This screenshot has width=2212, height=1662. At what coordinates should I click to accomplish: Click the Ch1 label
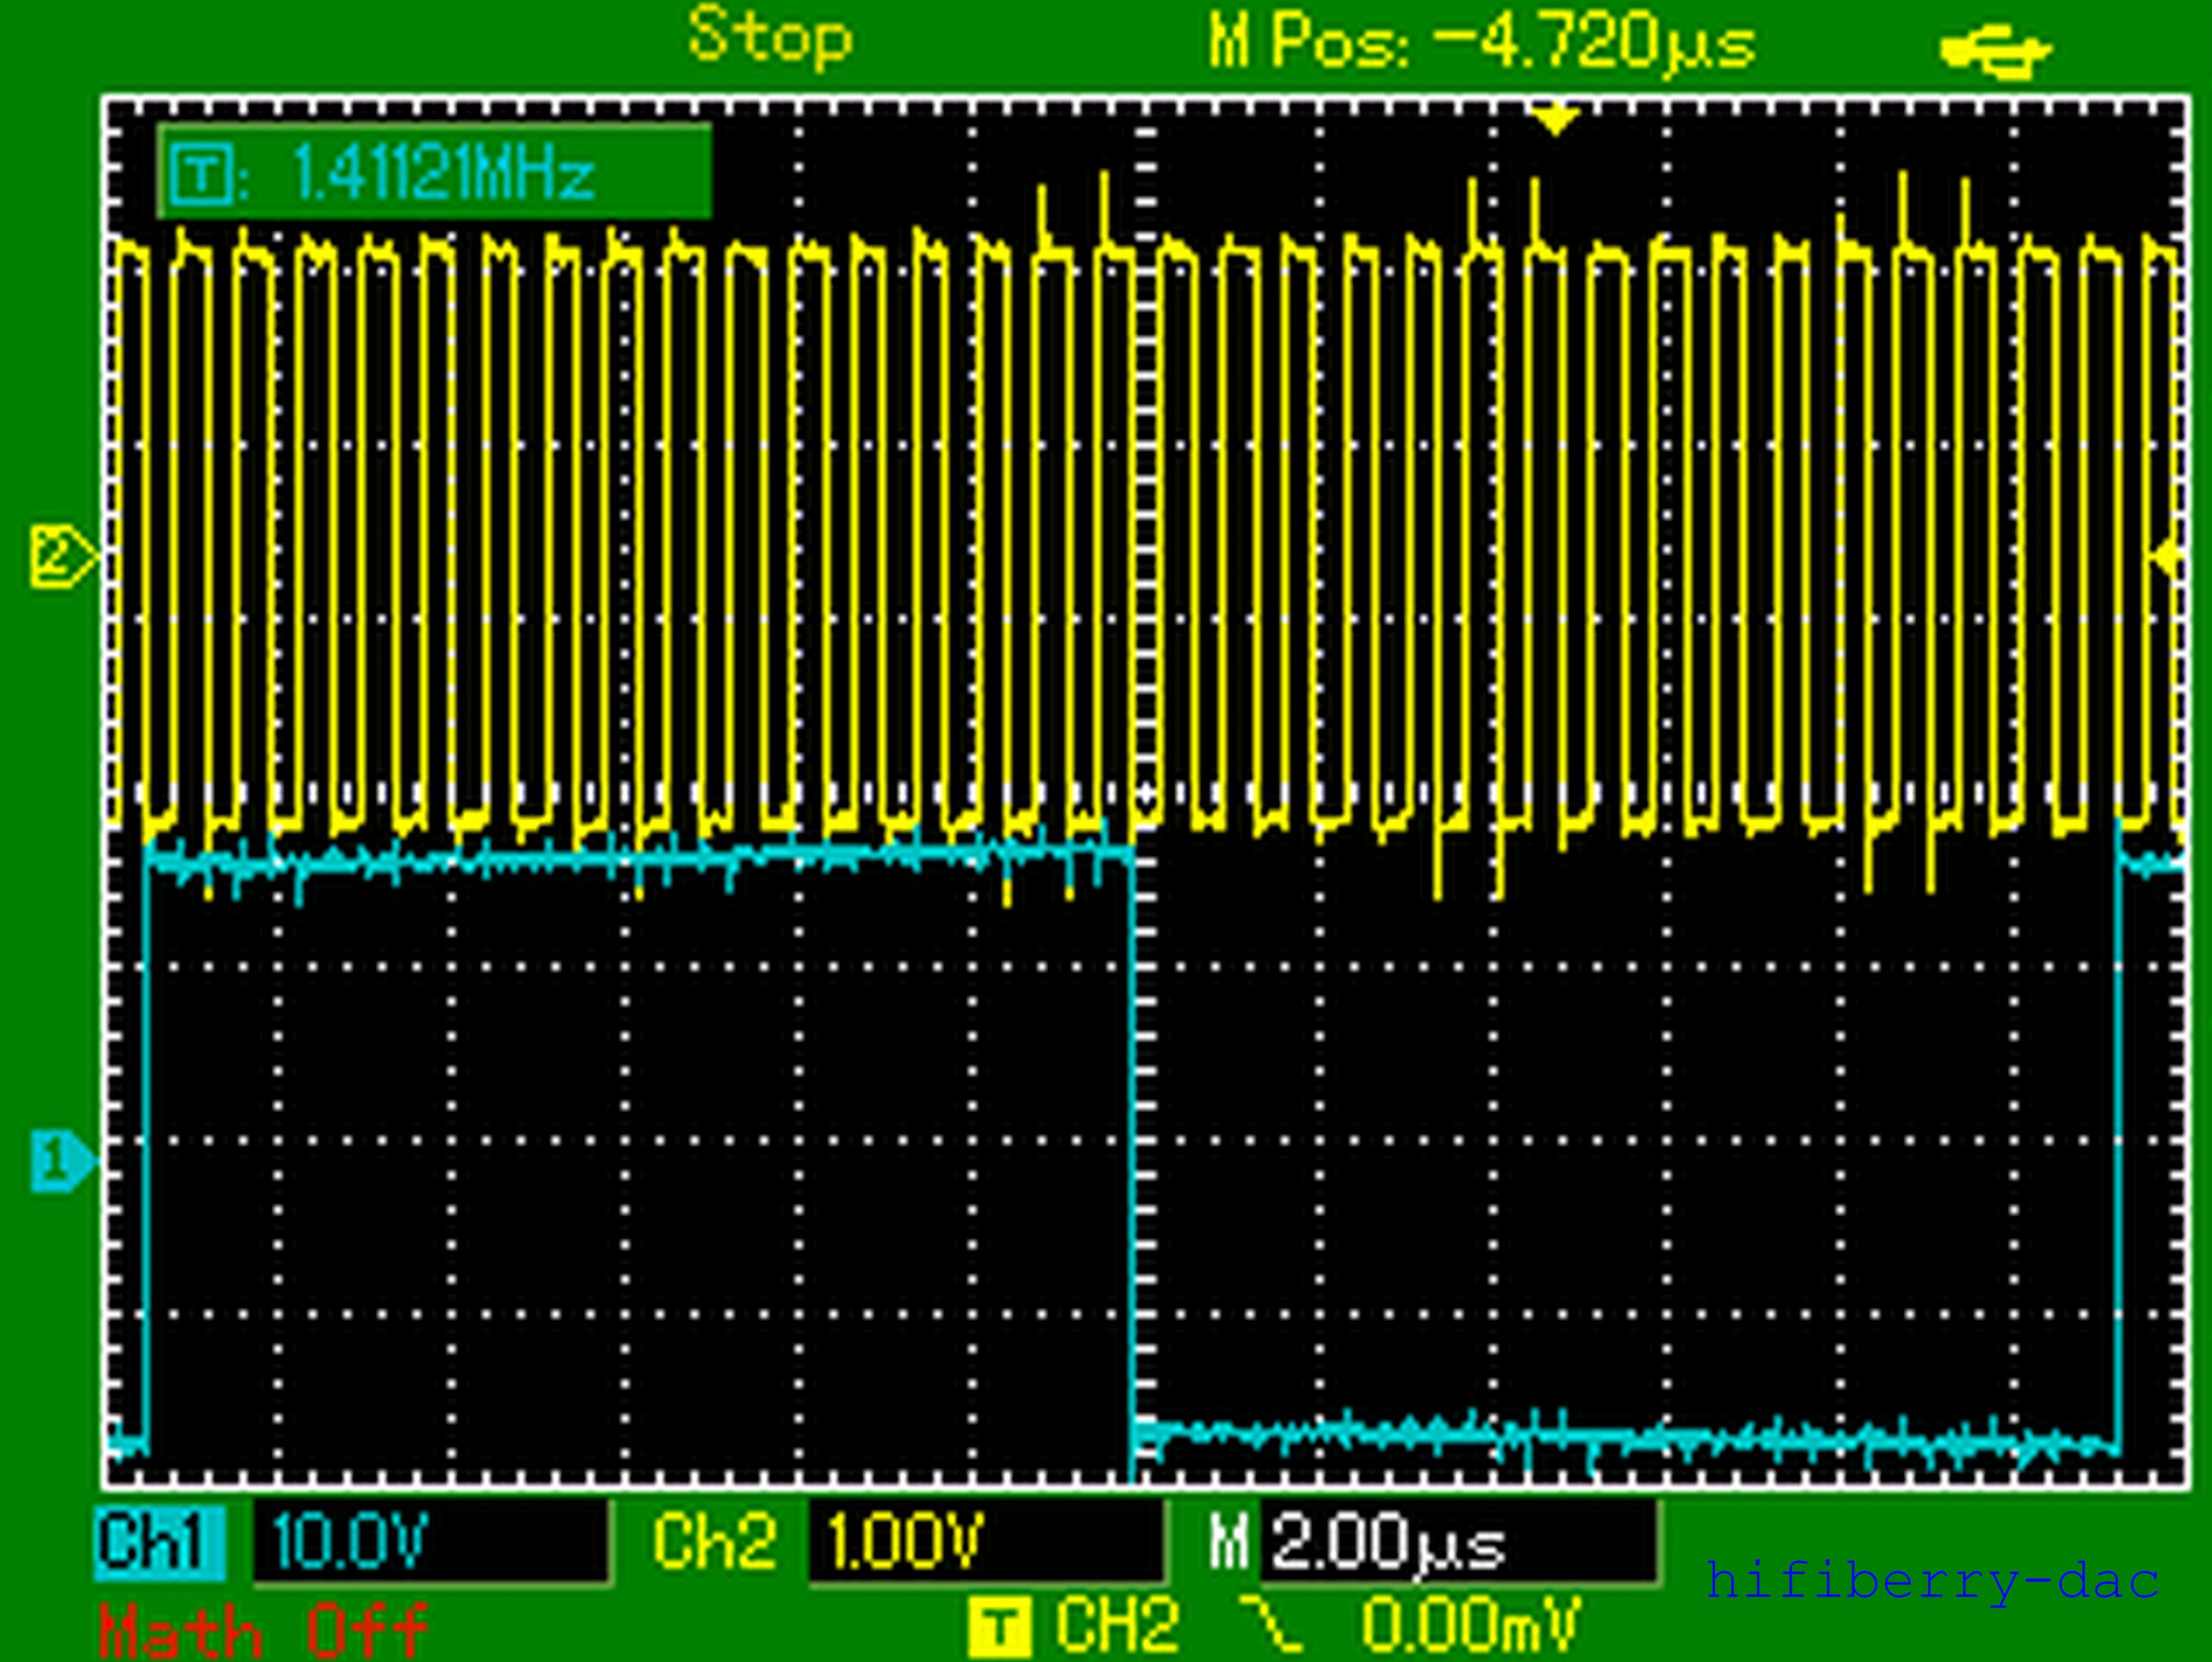(x=161, y=1544)
